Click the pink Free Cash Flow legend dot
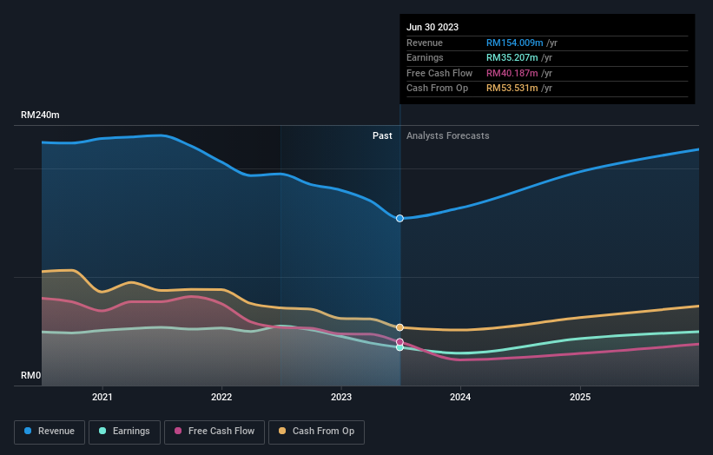The width and height of the screenshot is (713, 455). 178,431
